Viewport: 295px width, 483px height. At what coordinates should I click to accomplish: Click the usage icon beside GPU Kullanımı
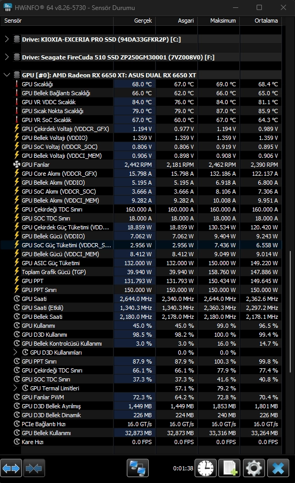17,325
